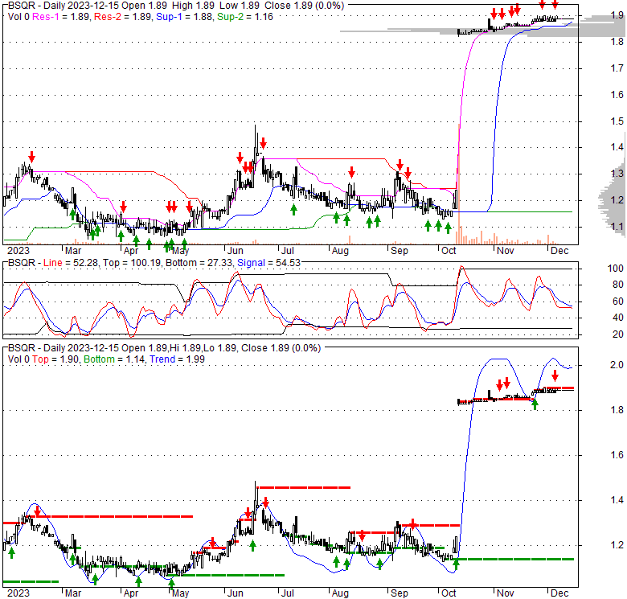Click the Bottom = 1.14 label in bottom chart
This screenshot has height=599, width=627.
pos(115,359)
